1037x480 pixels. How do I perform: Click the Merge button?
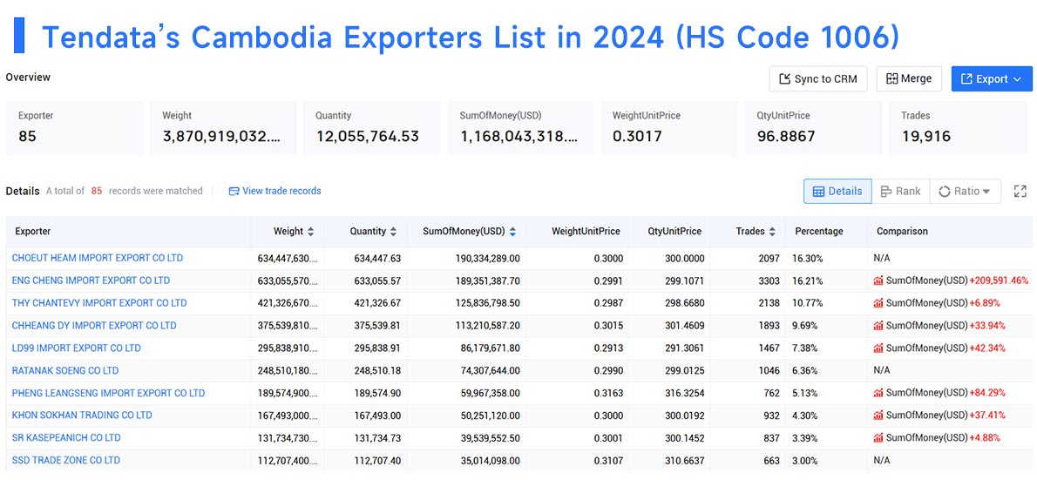(909, 78)
